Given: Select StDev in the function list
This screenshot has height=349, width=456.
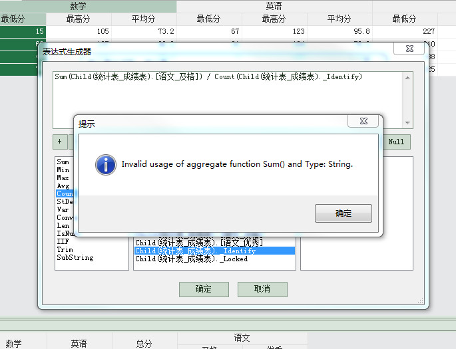Looking at the screenshot, I should click(x=65, y=201).
